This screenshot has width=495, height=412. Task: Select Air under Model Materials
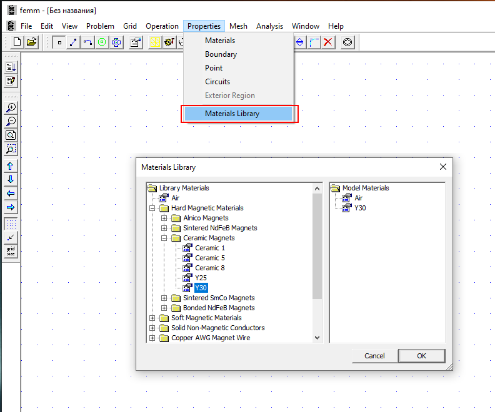[359, 199]
